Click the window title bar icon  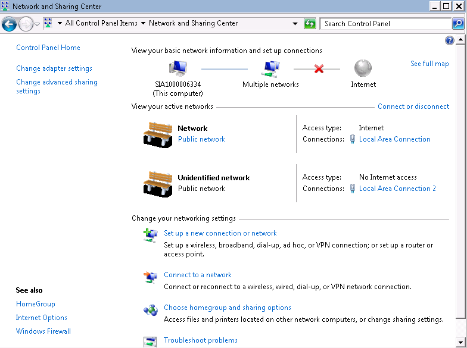tap(5, 6)
